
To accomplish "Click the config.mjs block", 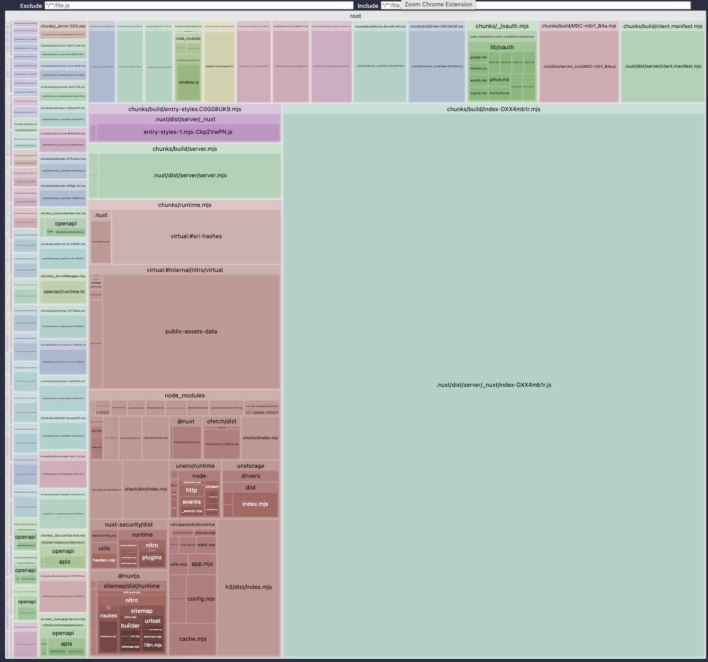I will 201,599.
